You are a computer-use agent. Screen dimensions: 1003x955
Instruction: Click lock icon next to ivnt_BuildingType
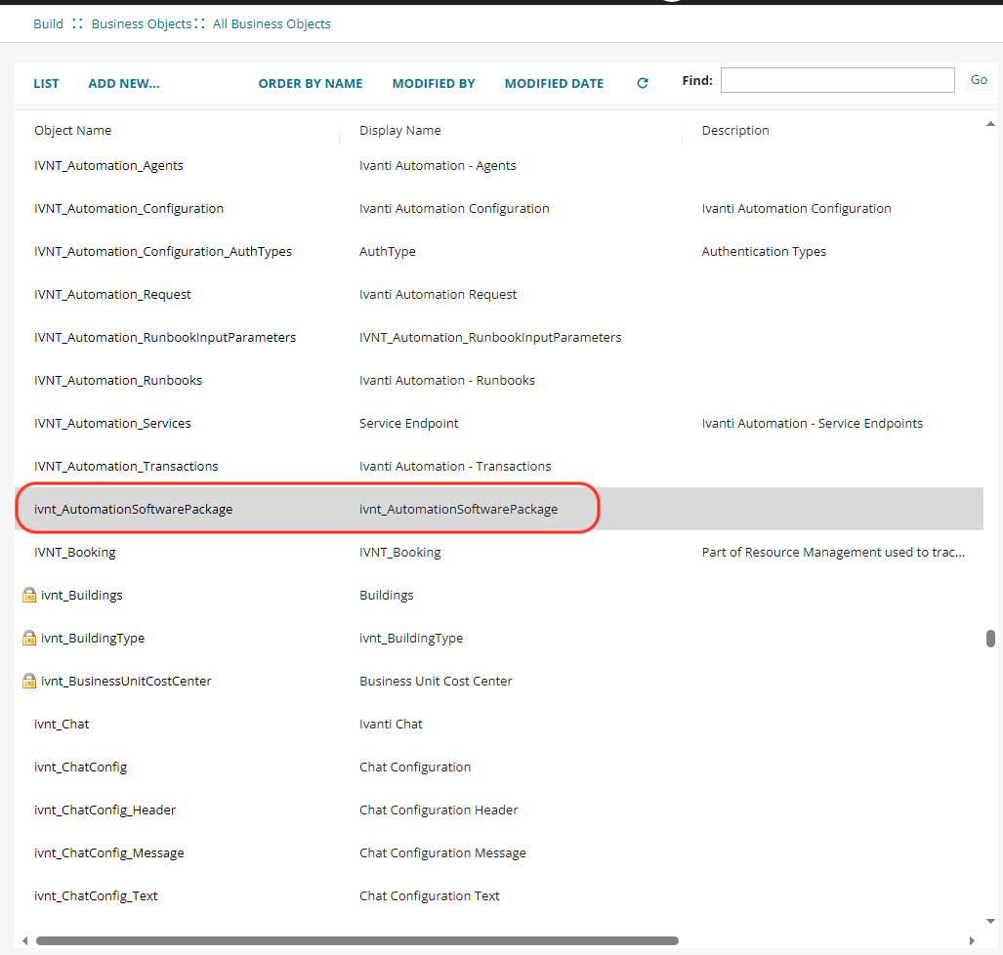[28, 638]
